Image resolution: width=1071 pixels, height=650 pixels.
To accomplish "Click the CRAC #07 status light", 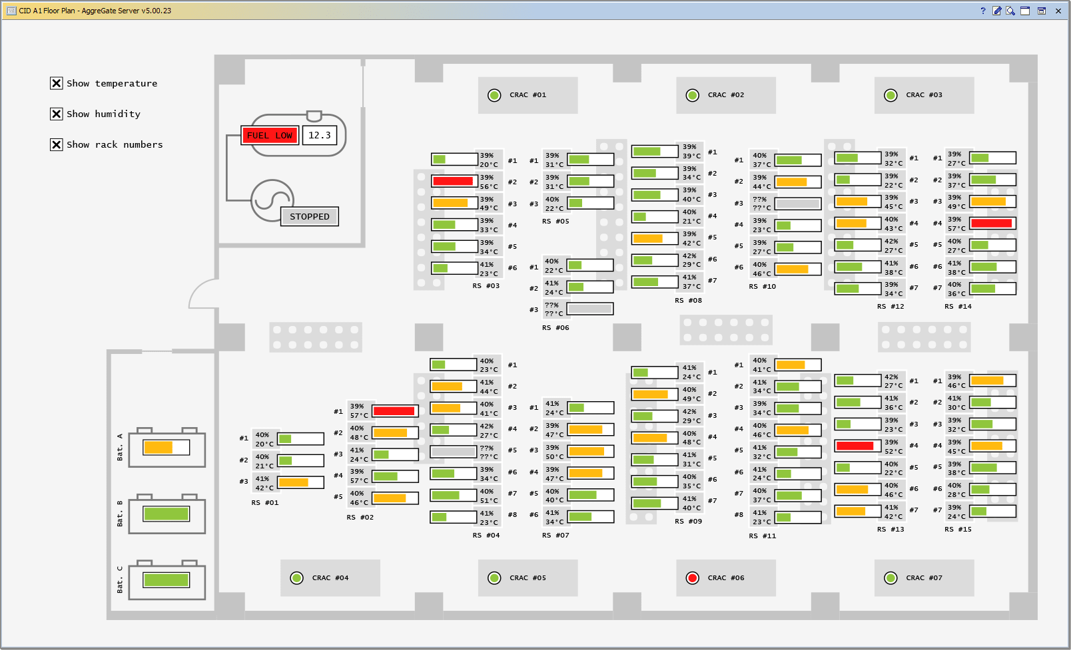I will click(891, 578).
